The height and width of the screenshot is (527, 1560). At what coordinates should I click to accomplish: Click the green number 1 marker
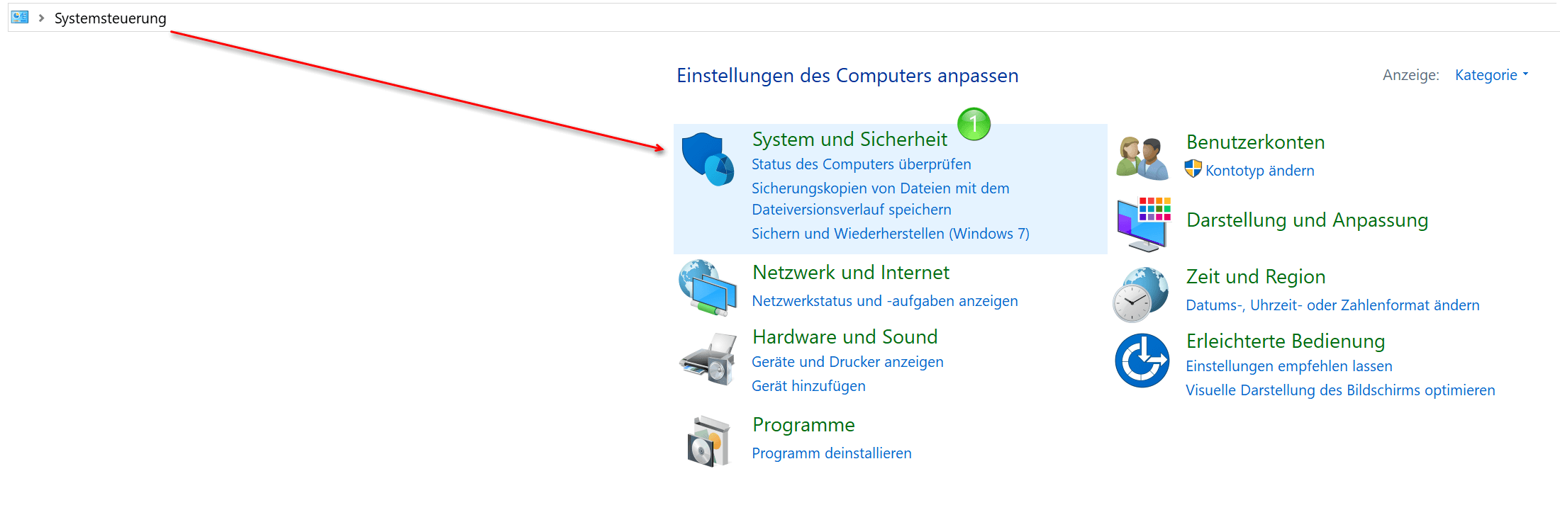(x=974, y=124)
